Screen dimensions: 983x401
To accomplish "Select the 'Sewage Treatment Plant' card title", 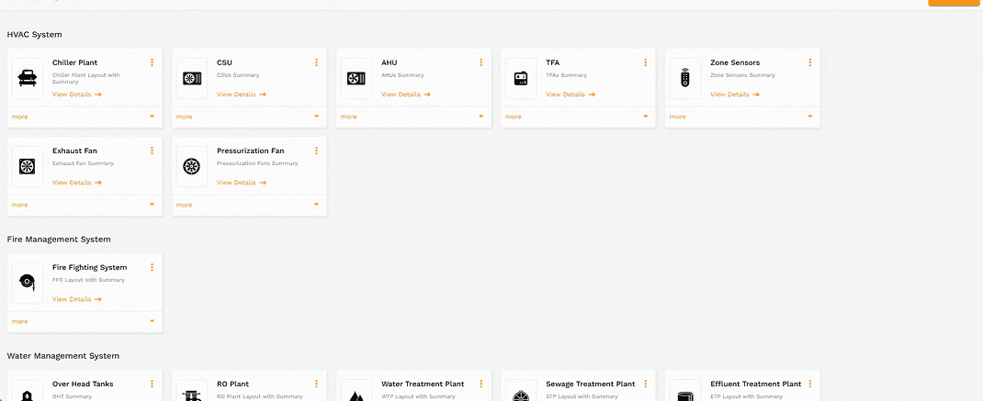I will [591, 384].
